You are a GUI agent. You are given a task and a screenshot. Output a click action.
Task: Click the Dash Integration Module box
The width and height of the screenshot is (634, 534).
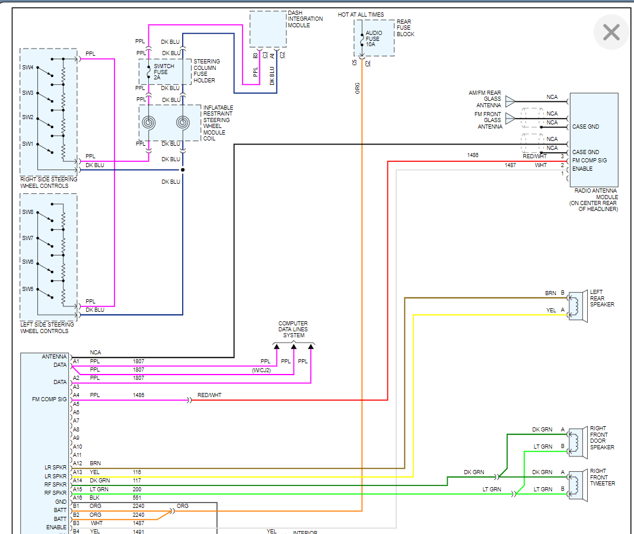click(267, 29)
